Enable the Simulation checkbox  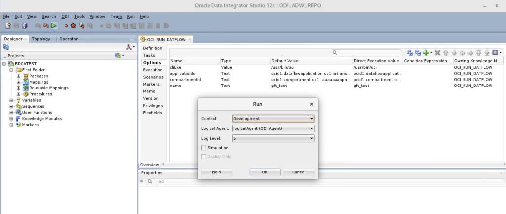[x=203, y=148]
